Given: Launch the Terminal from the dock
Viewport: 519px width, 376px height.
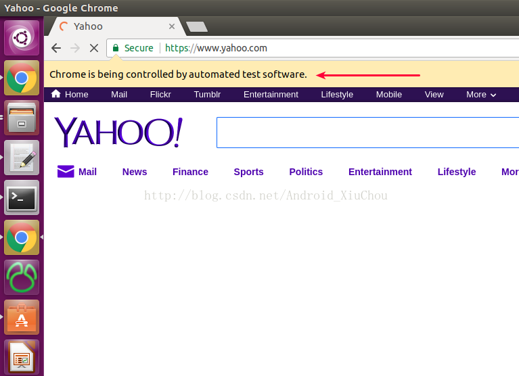Looking at the screenshot, I should 22,197.
